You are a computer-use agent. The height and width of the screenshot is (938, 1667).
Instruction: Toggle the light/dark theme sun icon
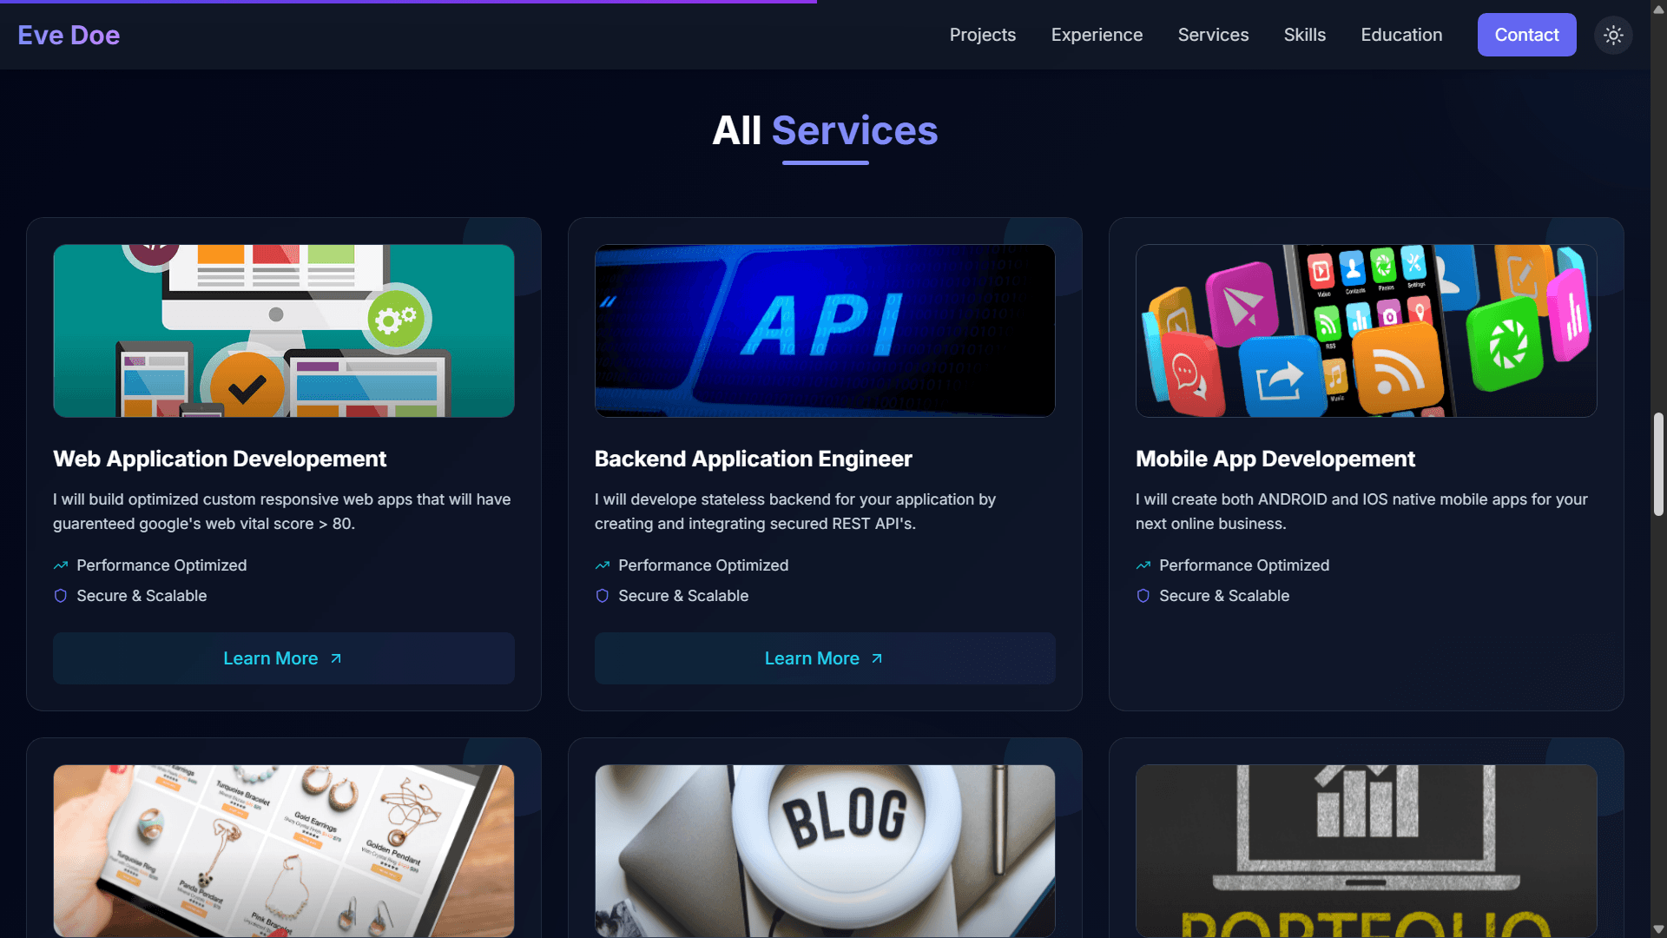coord(1613,35)
